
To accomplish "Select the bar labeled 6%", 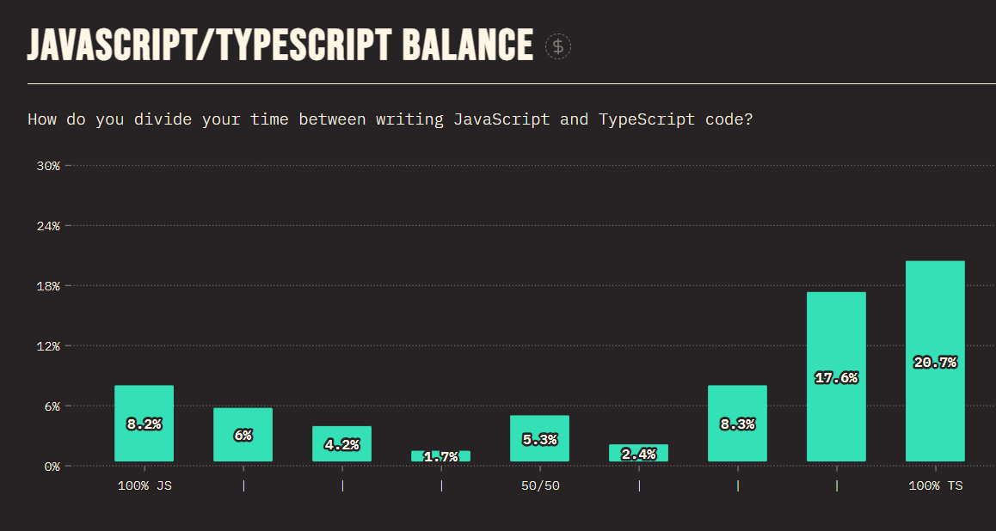I will (243, 435).
